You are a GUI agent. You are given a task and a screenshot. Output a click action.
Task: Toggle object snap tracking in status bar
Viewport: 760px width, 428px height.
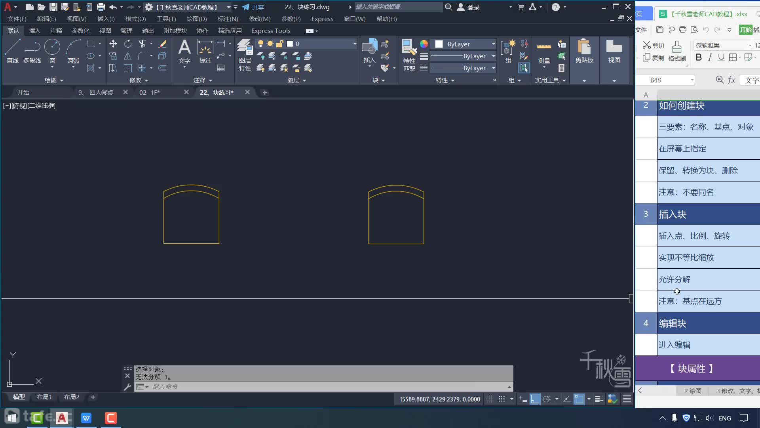(567, 399)
